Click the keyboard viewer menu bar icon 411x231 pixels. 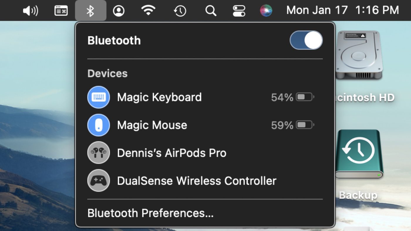pos(61,11)
